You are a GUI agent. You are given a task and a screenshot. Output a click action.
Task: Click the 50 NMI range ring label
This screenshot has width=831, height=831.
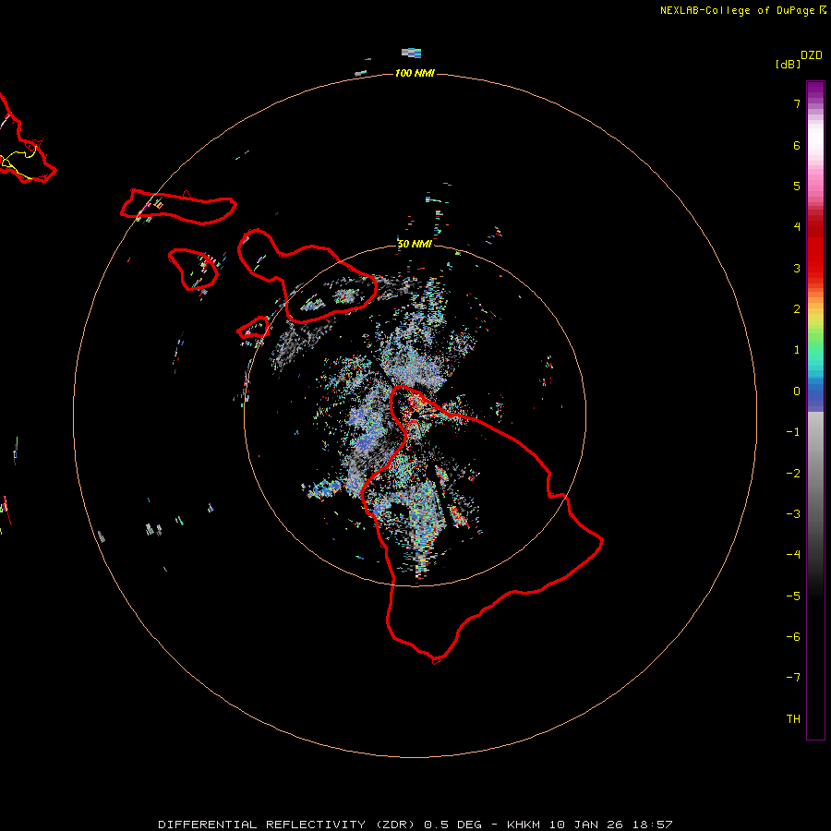coord(415,244)
